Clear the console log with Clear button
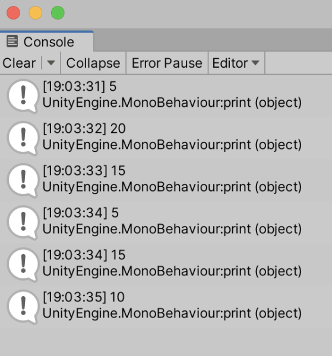The height and width of the screenshot is (356, 332). pyautogui.click(x=20, y=63)
